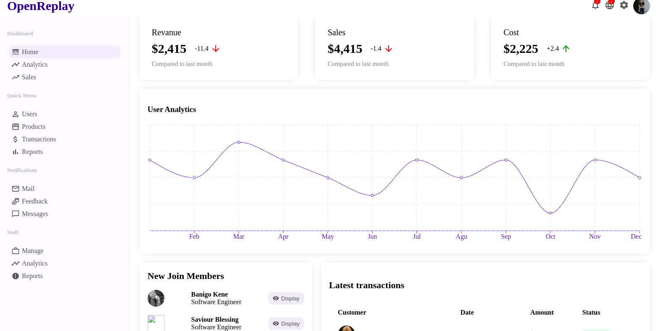
Task: Click the Users person icon
Action: tap(16, 114)
